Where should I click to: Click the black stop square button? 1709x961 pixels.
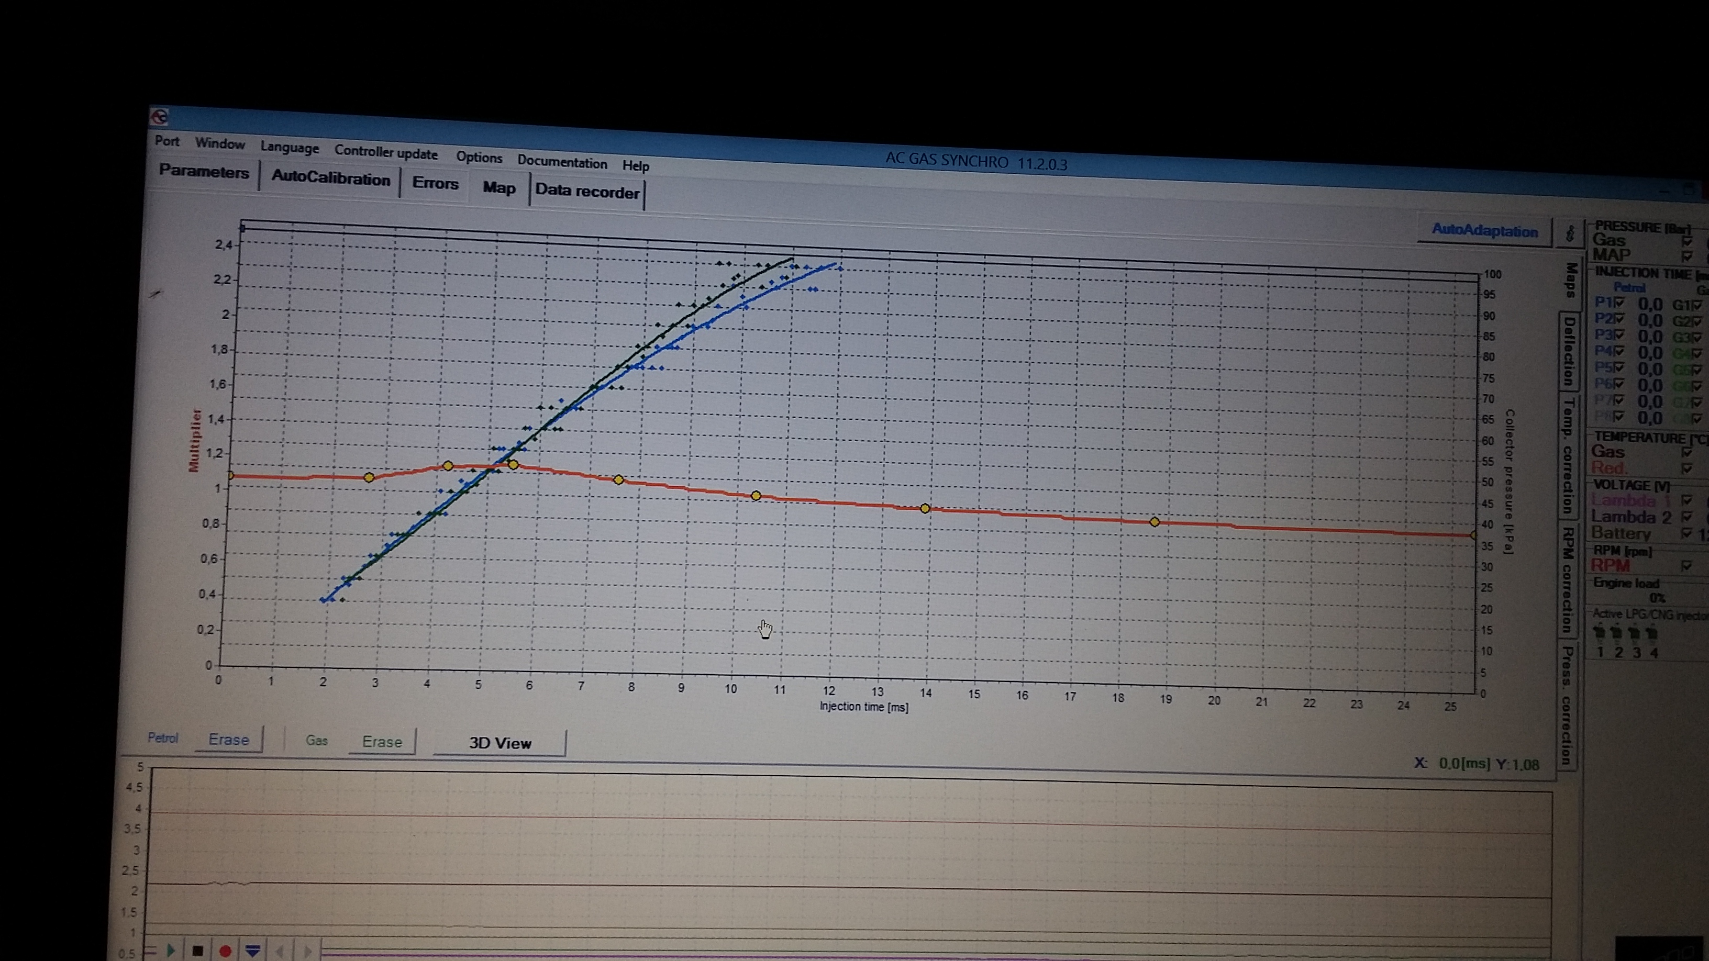click(197, 951)
